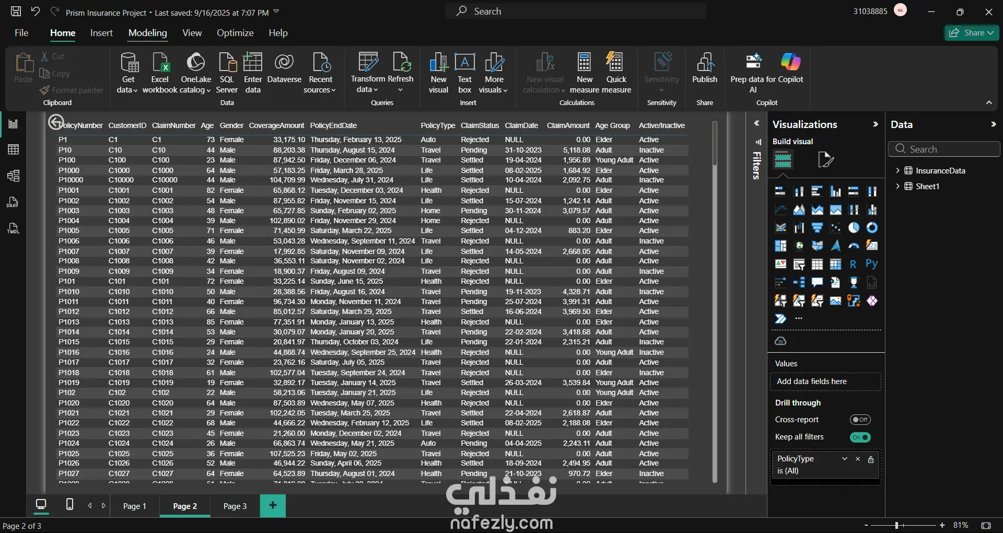
Task: Open the File menu
Action: pyautogui.click(x=21, y=33)
